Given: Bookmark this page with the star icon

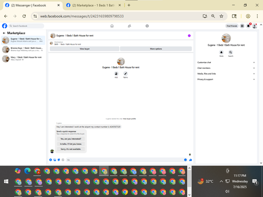Looking at the screenshot, I should (221, 16).
